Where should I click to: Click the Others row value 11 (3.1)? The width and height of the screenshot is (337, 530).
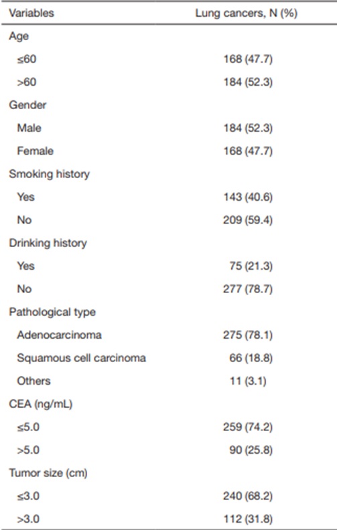coord(248,381)
